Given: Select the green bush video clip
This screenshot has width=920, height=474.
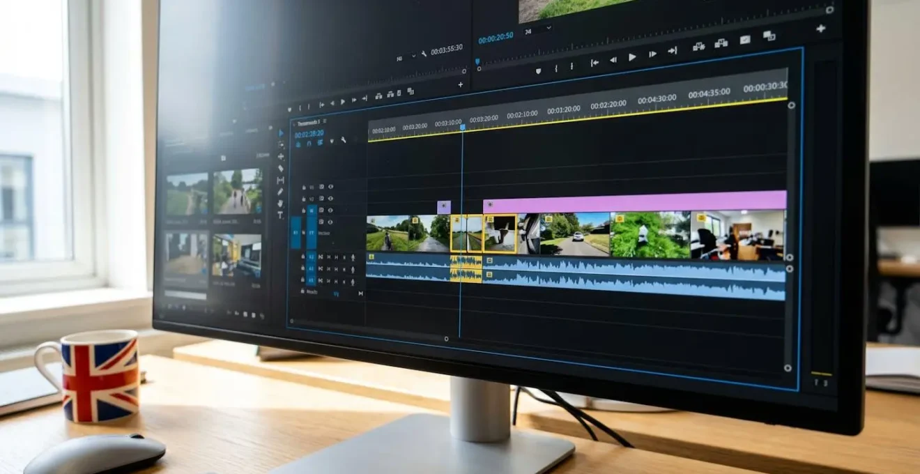Looking at the screenshot, I should (650, 236).
